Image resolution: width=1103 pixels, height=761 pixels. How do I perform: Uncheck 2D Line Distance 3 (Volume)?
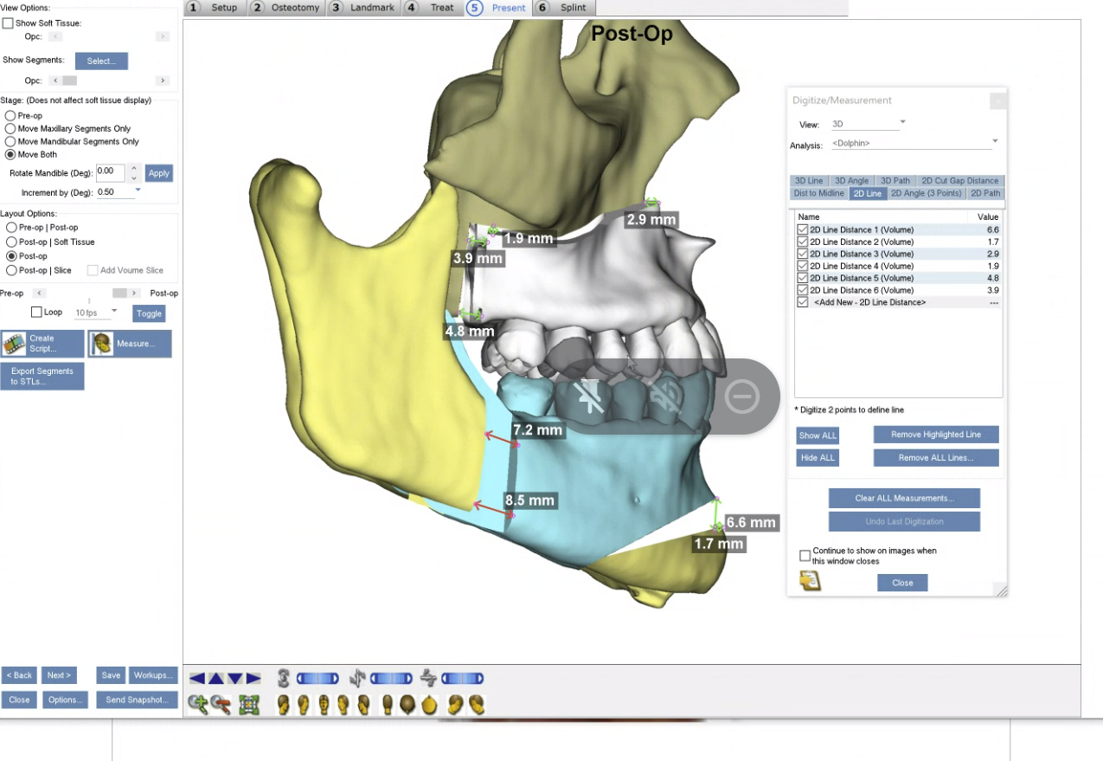(x=803, y=254)
